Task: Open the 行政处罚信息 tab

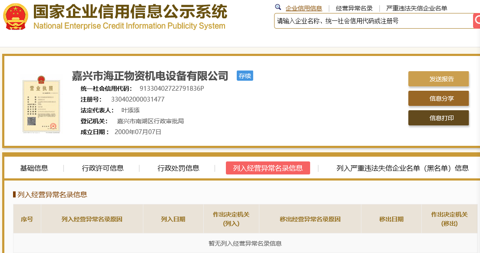Action: click(178, 168)
